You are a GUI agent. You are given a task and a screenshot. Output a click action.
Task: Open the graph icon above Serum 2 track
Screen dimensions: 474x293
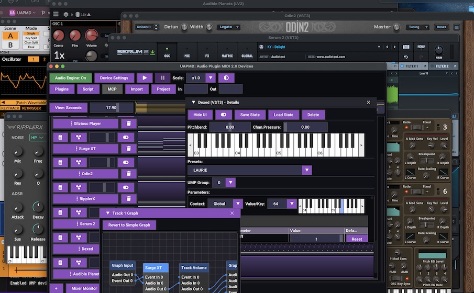(x=79, y=212)
